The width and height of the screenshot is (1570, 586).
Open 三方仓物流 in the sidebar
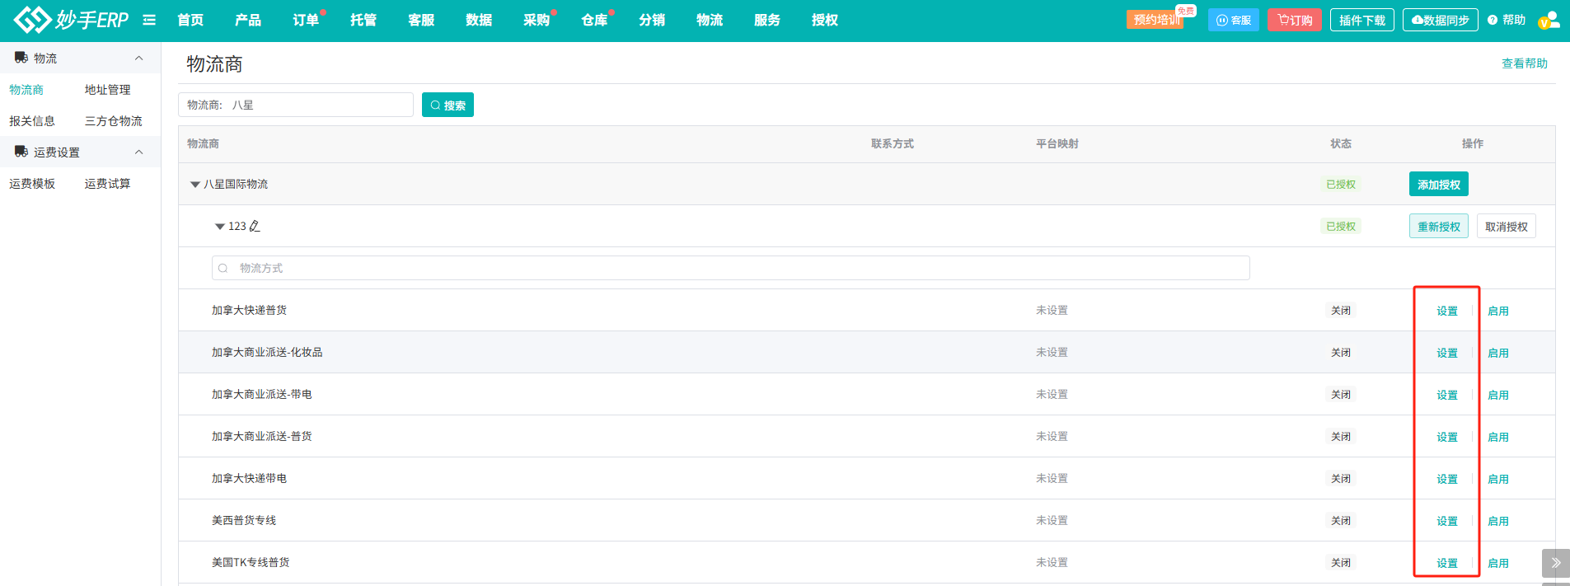[113, 121]
